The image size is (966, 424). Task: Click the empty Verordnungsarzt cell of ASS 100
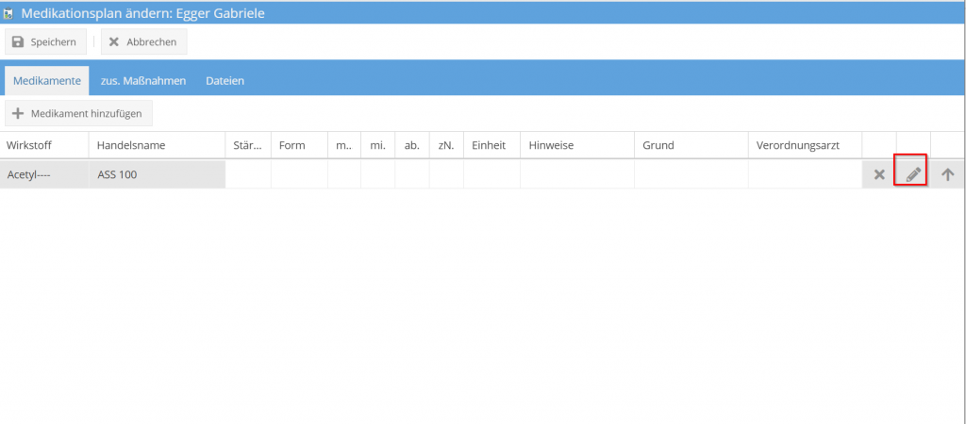pos(806,174)
